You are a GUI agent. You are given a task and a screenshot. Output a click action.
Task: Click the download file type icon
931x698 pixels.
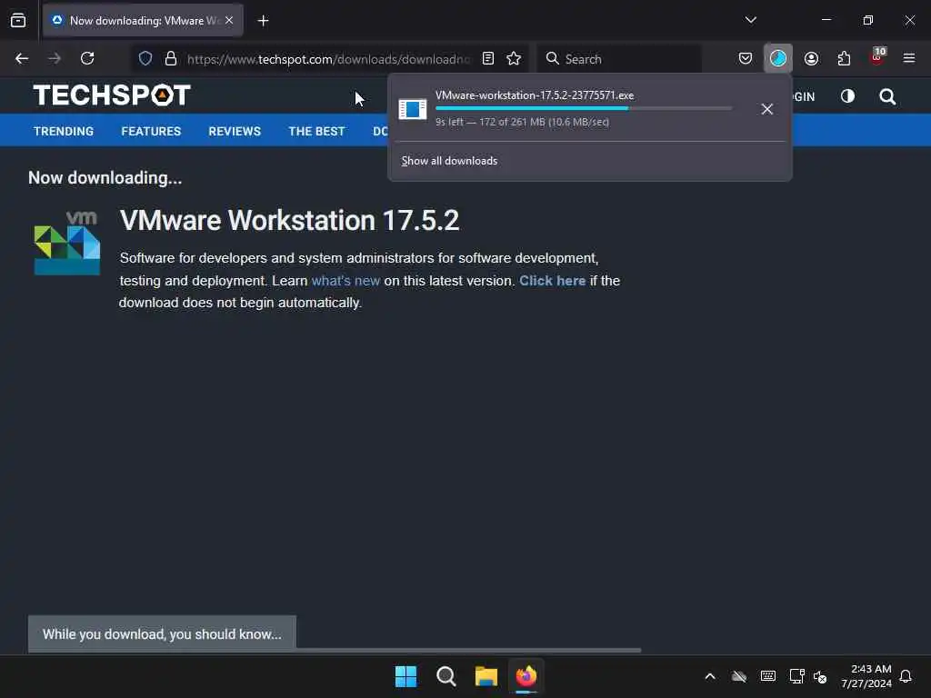coord(413,109)
